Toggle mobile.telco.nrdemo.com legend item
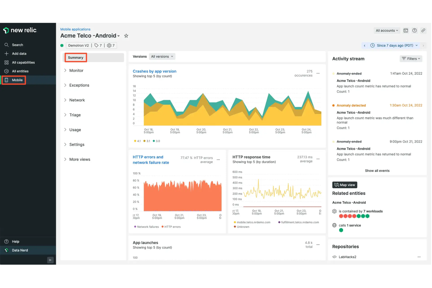 pyautogui.click(x=252, y=222)
